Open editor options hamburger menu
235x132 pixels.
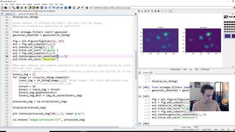coord(135,14)
